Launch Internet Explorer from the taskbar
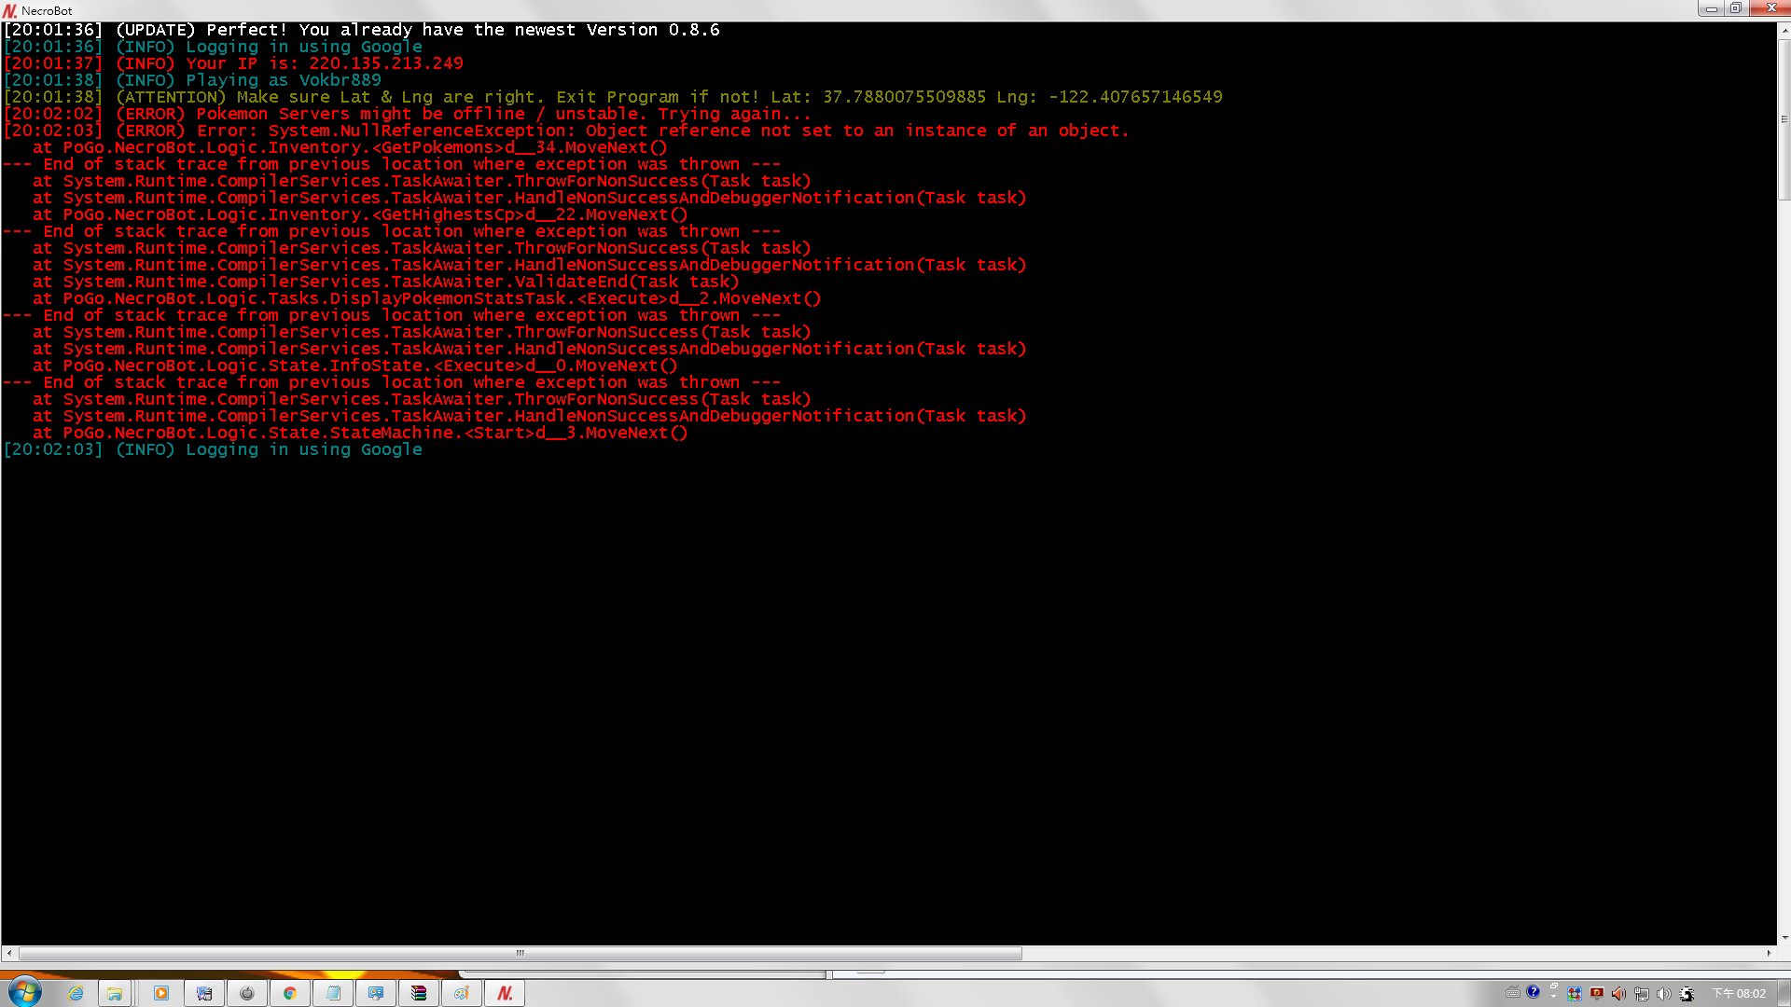This screenshot has height=1007, width=1791. (x=76, y=993)
